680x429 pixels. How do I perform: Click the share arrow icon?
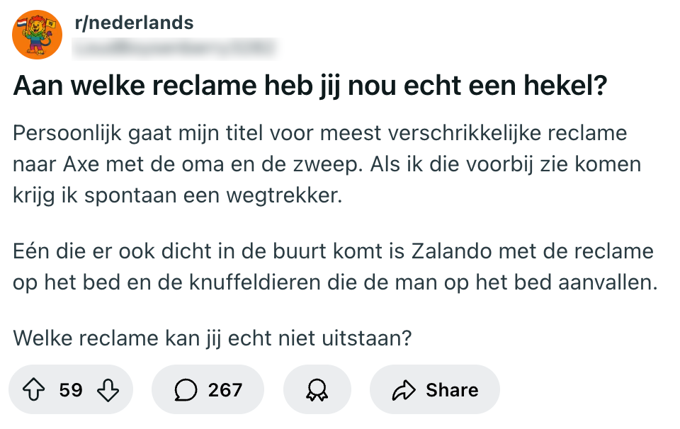pyautogui.click(x=403, y=390)
